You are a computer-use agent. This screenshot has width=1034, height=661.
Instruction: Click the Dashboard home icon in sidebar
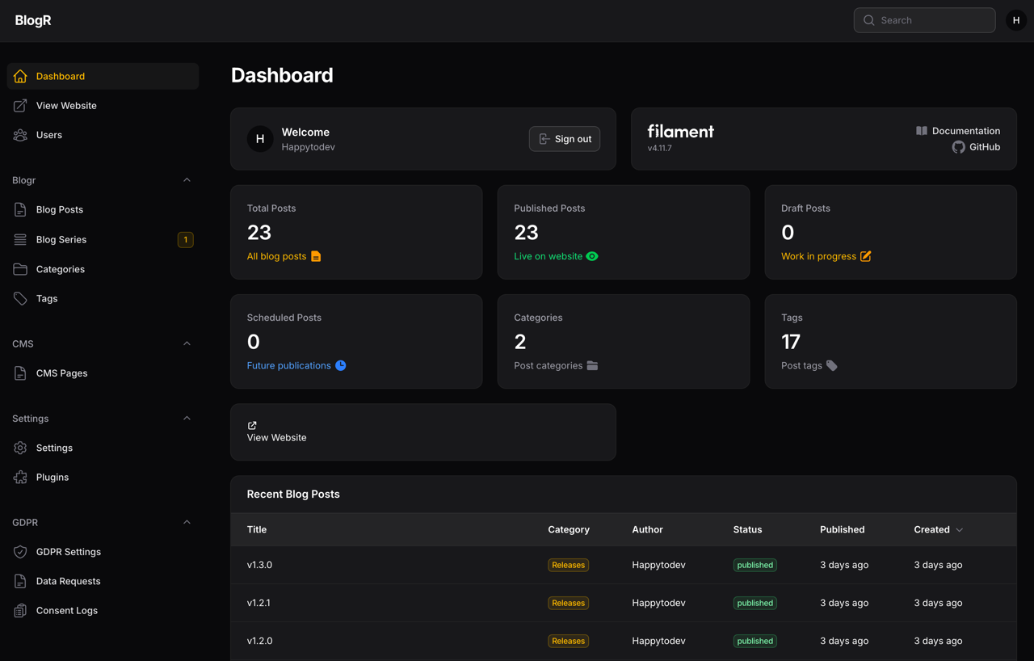20,76
